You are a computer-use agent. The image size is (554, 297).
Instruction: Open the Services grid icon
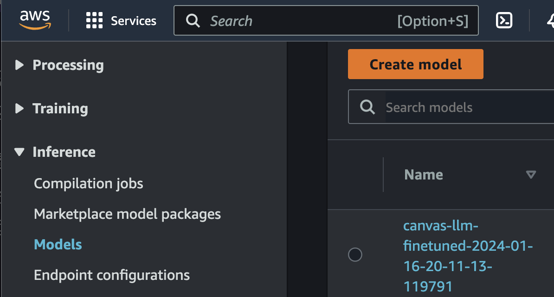pyautogui.click(x=94, y=21)
